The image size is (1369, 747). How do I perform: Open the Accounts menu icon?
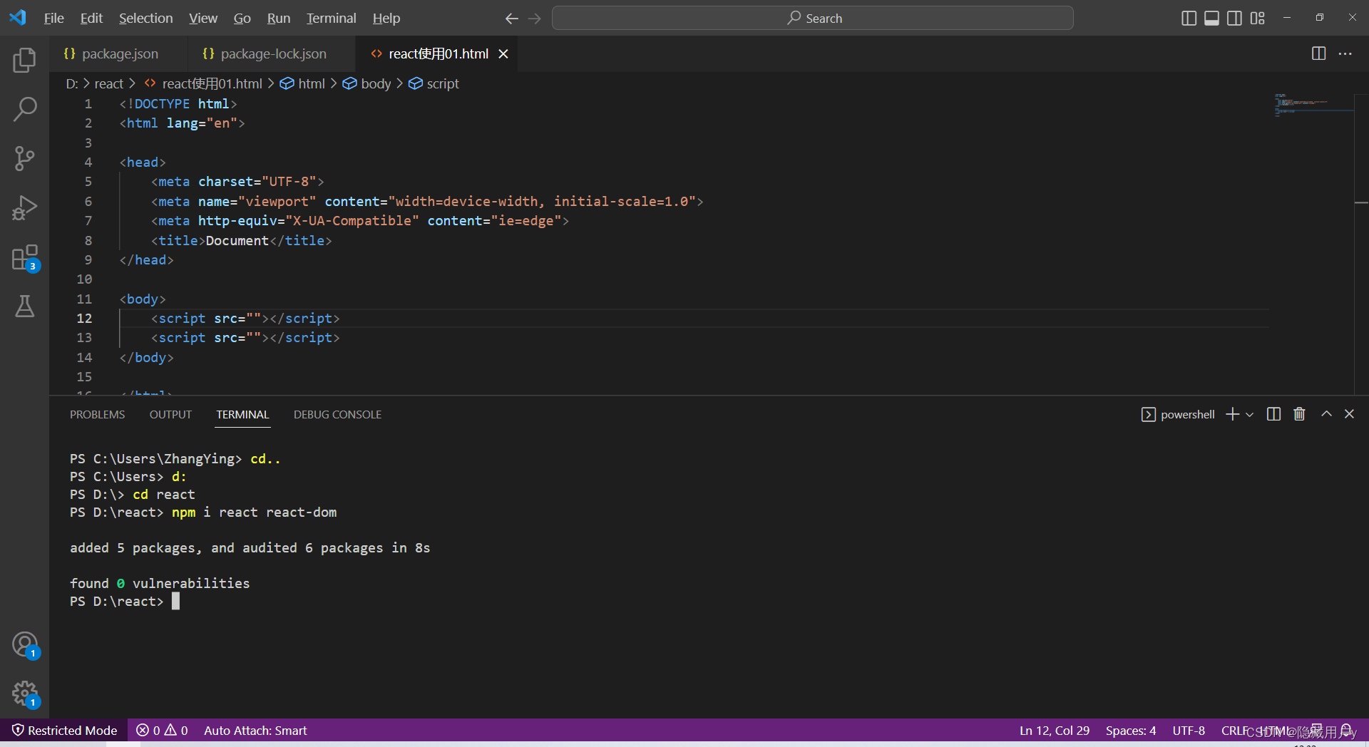coord(24,644)
